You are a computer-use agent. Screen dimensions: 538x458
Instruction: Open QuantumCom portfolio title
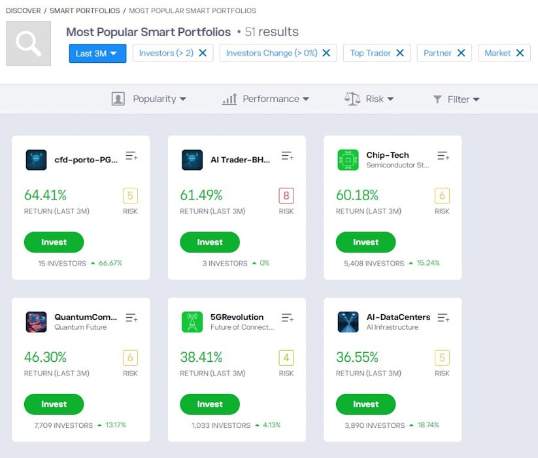pos(86,317)
